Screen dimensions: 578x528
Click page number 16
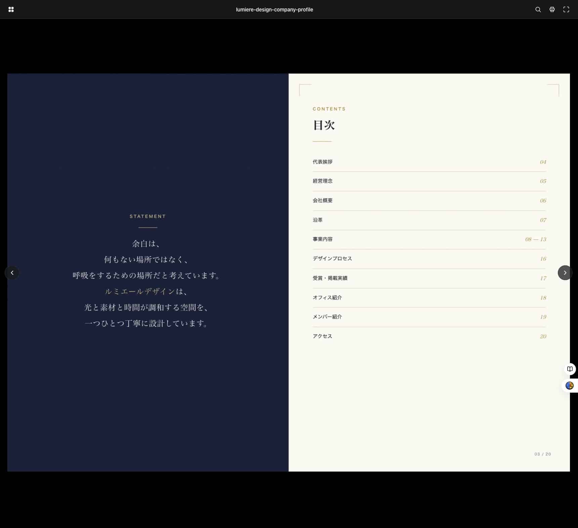point(543,259)
